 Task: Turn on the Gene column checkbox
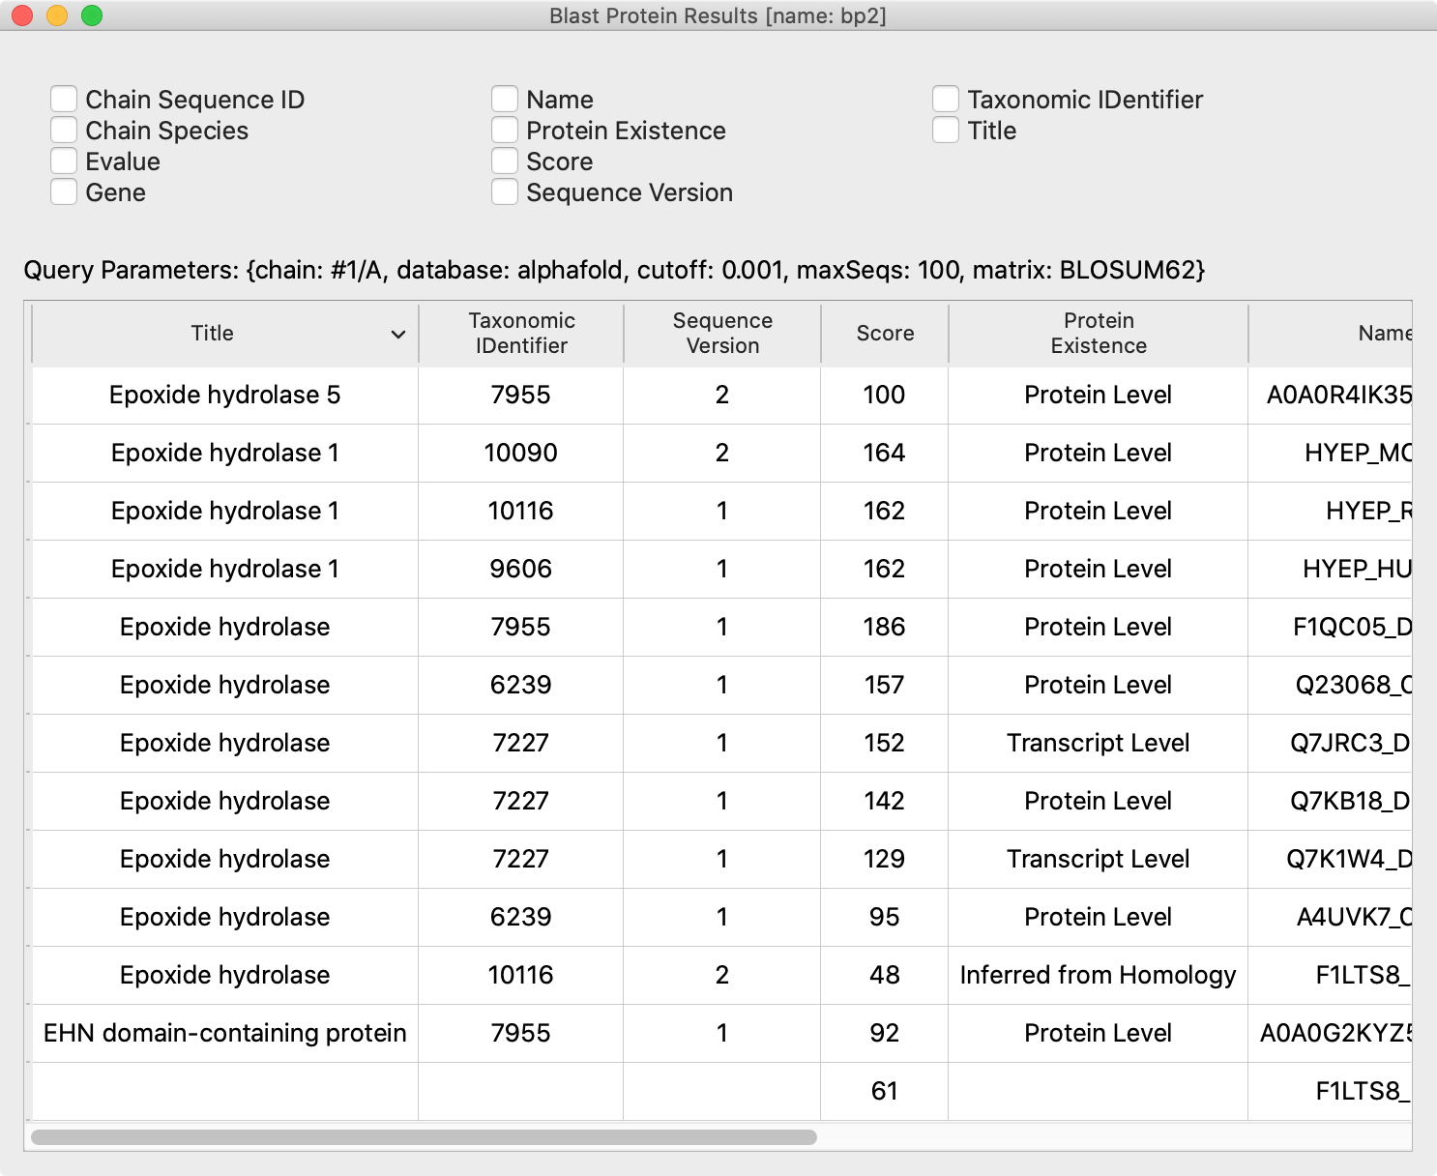coord(64,192)
